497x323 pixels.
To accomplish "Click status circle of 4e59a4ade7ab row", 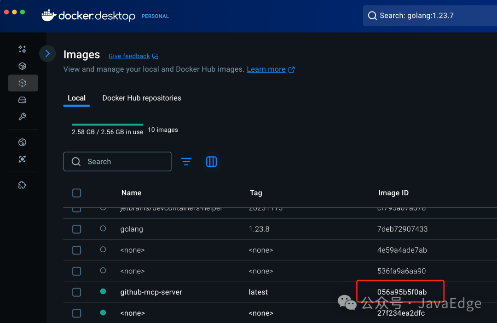I will [103, 249].
